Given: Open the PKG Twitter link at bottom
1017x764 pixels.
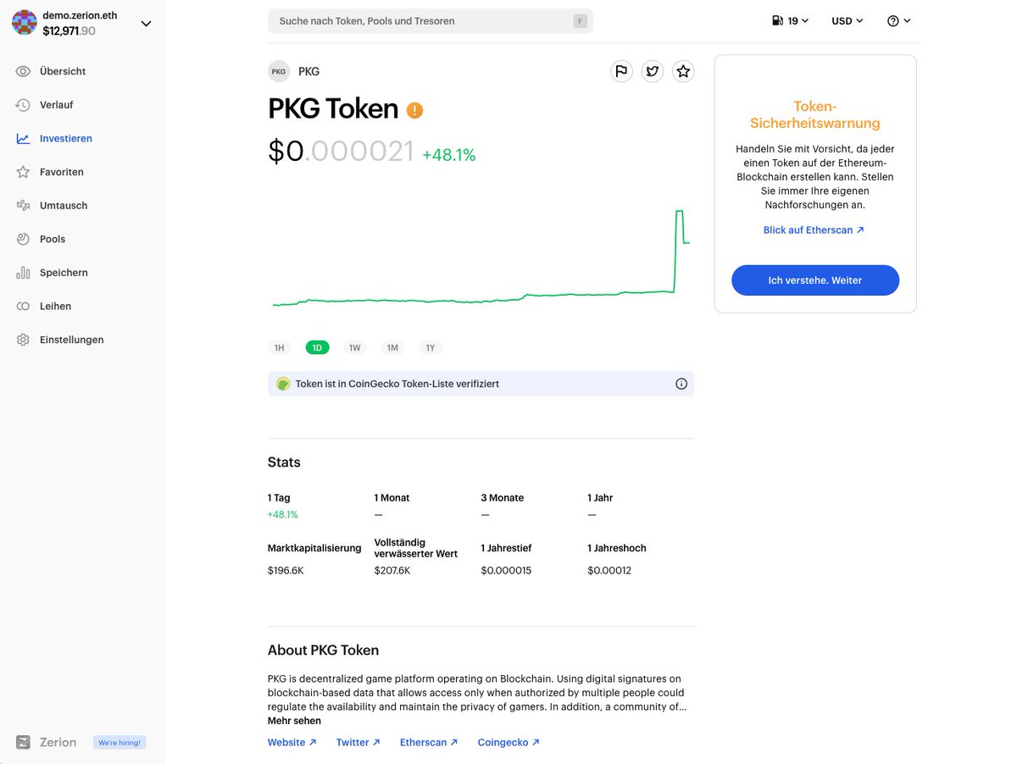Looking at the screenshot, I should 358,742.
